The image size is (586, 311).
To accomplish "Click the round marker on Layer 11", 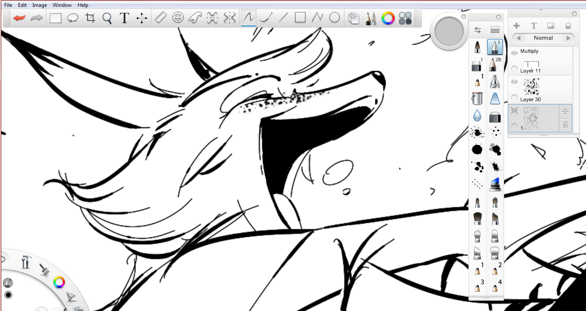I will [x=514, y=69].
